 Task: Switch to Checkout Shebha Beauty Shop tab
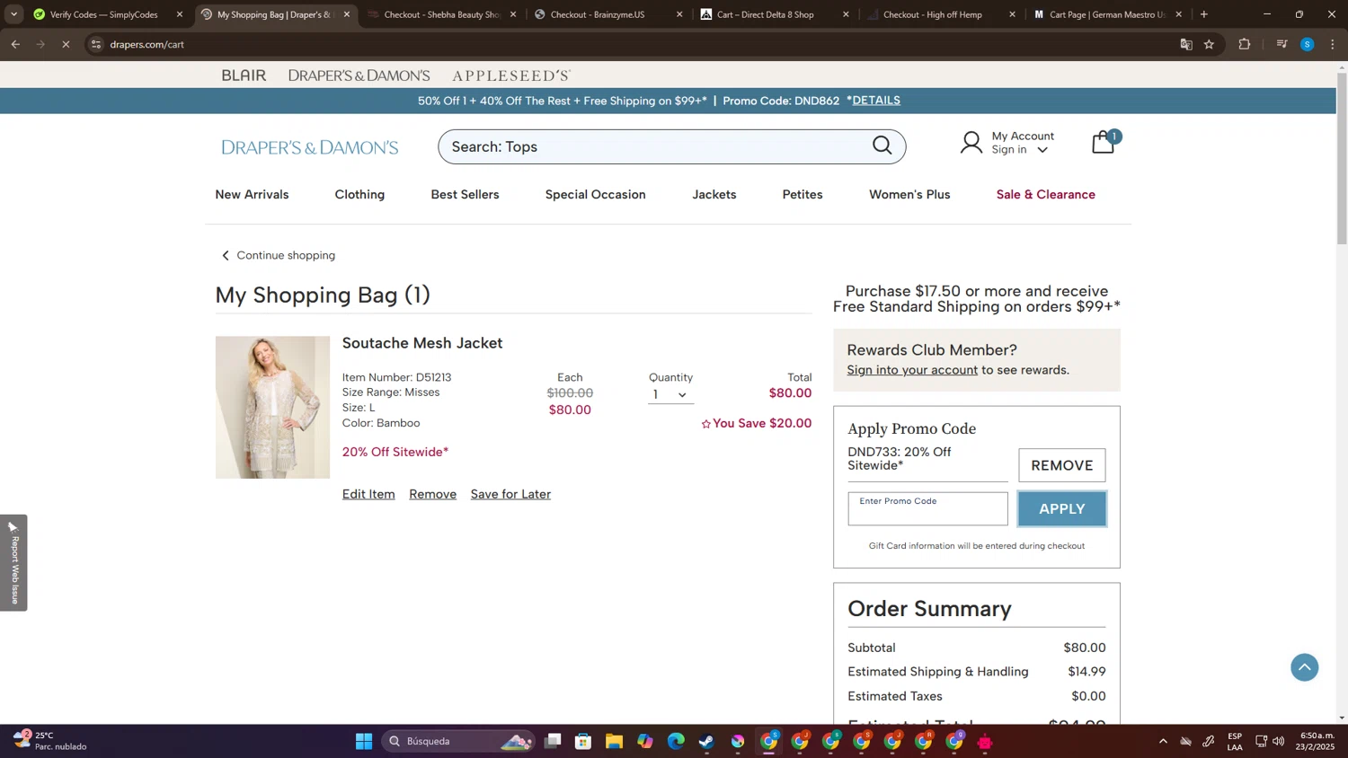coord(442,14)
